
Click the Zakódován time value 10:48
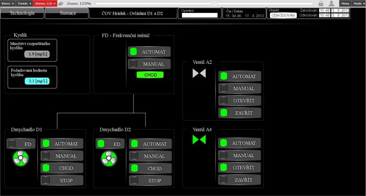325,11
